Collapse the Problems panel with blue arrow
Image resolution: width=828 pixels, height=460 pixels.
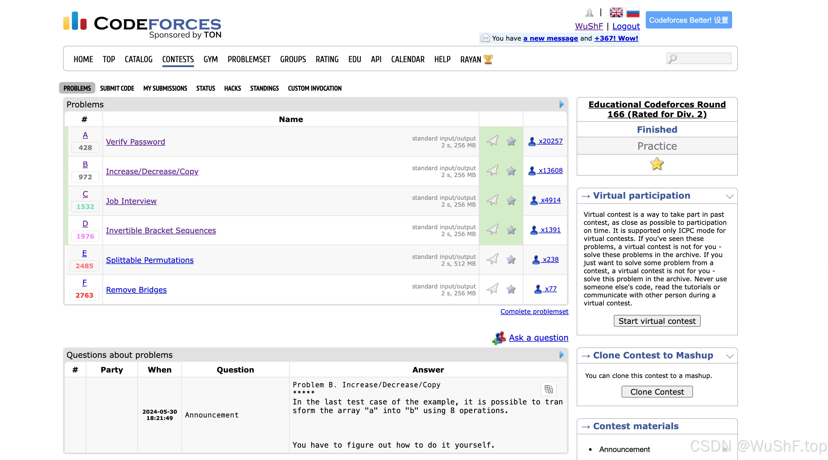pos(561,104)
